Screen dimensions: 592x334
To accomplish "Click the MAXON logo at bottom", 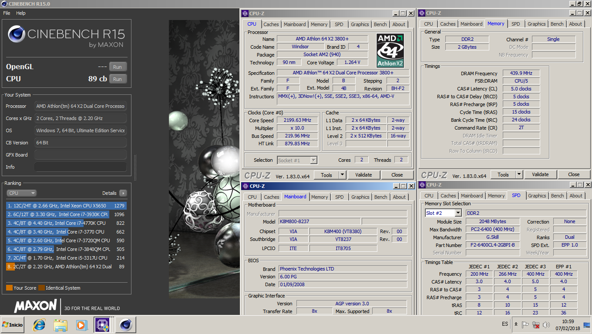I will pyautogui.click(x=35, y=306).
